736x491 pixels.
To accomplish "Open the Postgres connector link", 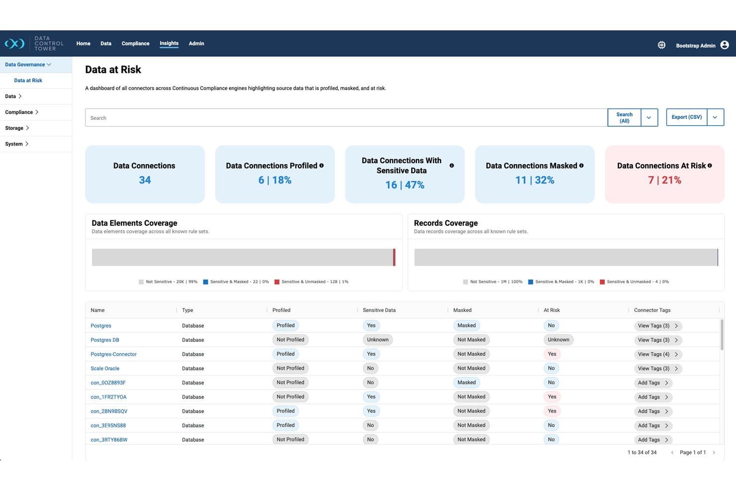I will (101, 326).
